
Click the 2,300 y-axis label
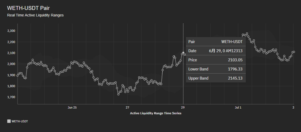click(x=11, y=31)
